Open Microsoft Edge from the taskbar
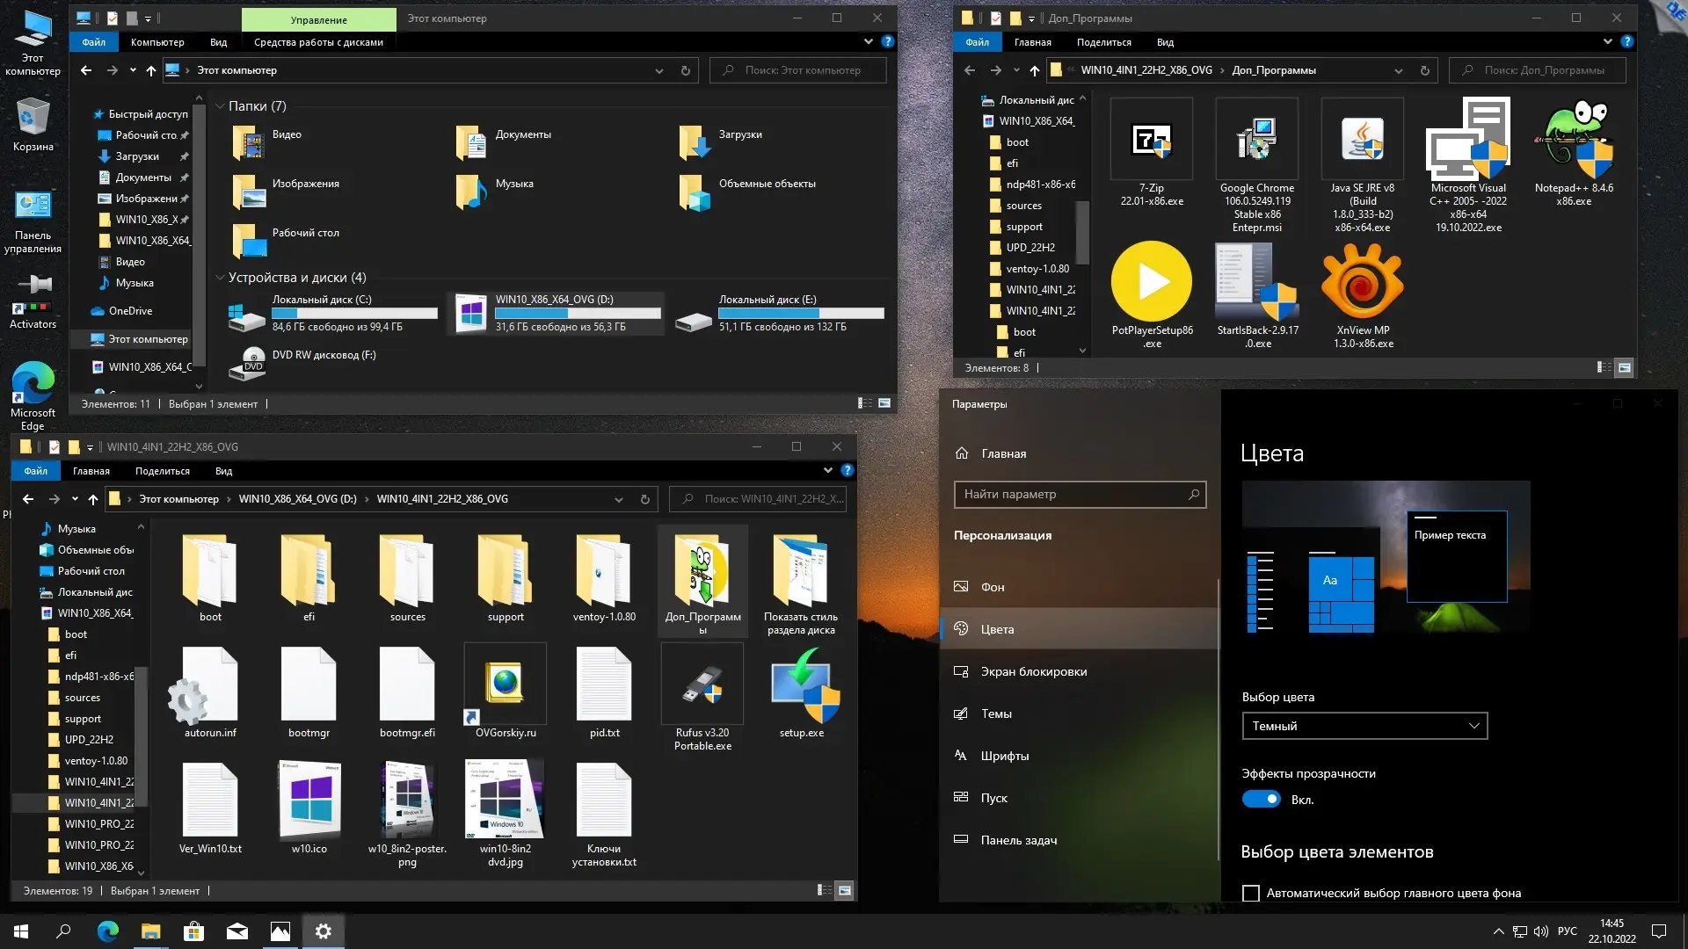 pos(107,931)
